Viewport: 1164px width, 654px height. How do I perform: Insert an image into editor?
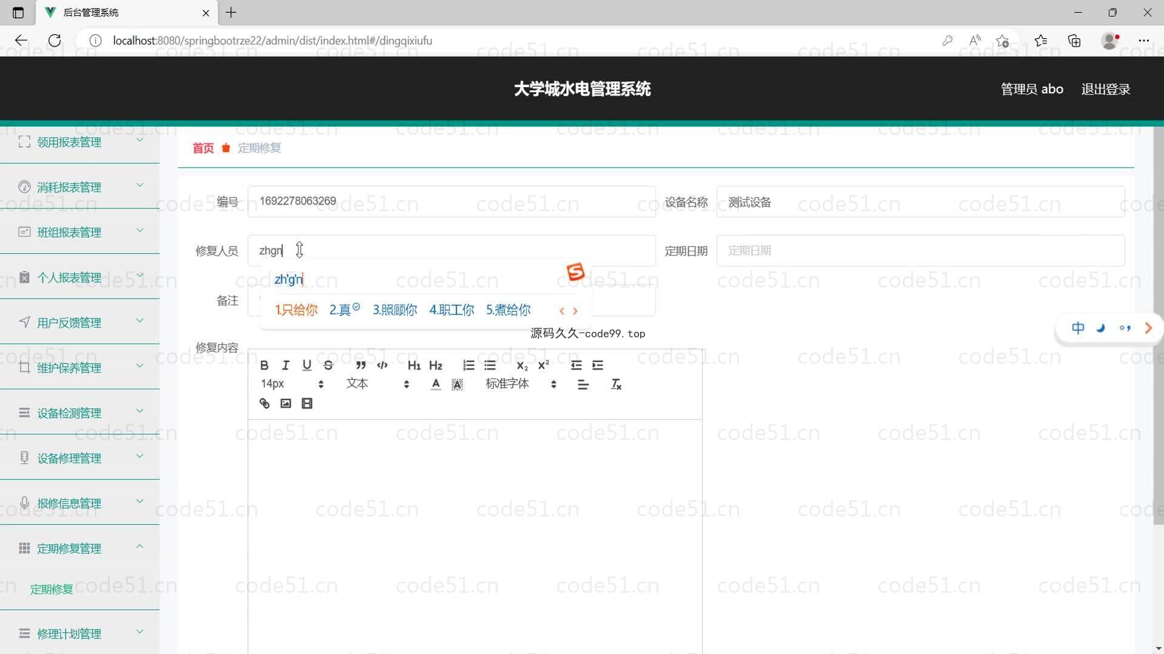(x=286, y=403)
